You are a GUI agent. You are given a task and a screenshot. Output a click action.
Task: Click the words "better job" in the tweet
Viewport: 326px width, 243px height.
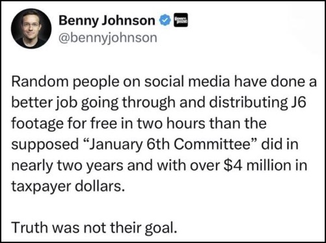(44, 103)
